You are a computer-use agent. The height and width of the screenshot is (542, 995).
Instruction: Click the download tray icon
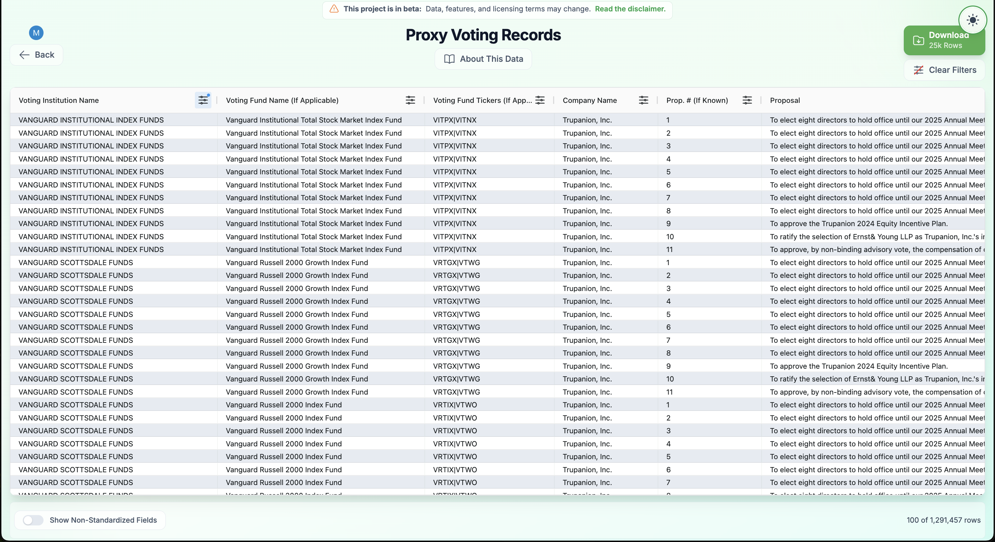tap(919, 40)
